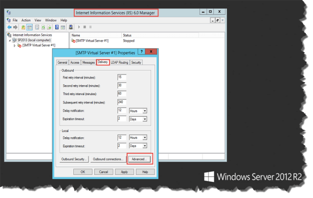Toggle the Show/Hide Console Tree icon

click(x=29, y=27)
